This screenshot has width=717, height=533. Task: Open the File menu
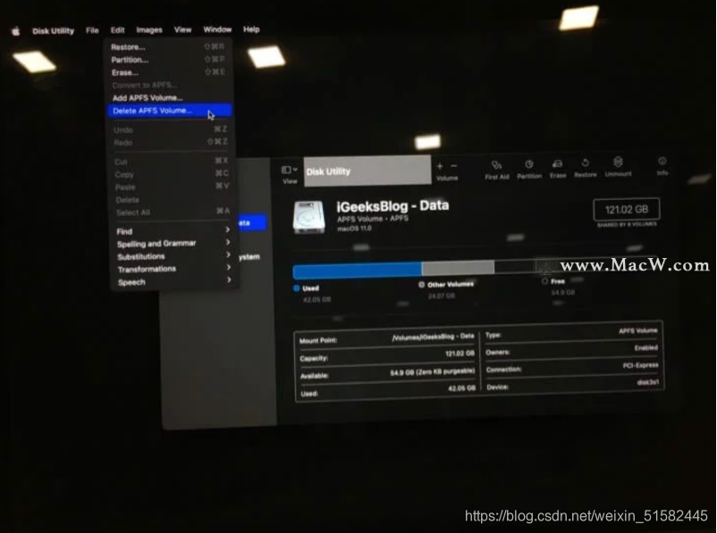[92, 30]
